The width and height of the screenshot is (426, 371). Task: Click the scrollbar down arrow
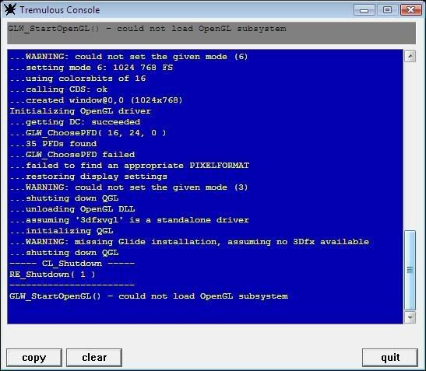tap(410, 317)
